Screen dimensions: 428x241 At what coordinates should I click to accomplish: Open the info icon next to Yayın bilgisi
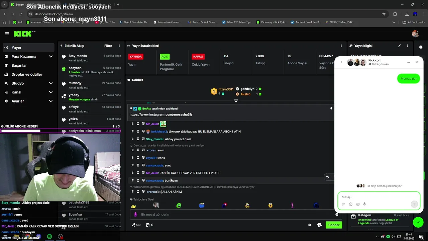(x=421, y=47)
